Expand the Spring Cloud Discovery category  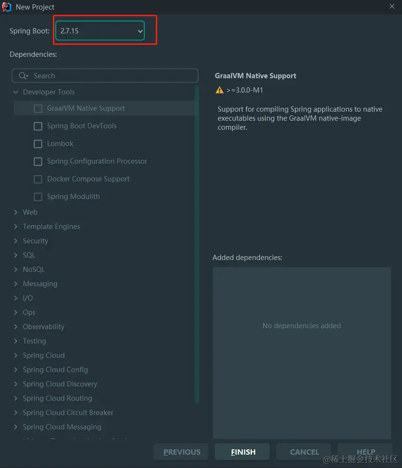pos(16,384)
